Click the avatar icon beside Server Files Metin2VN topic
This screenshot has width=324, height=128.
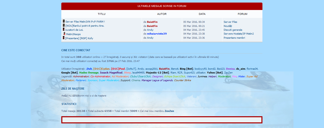64,21
